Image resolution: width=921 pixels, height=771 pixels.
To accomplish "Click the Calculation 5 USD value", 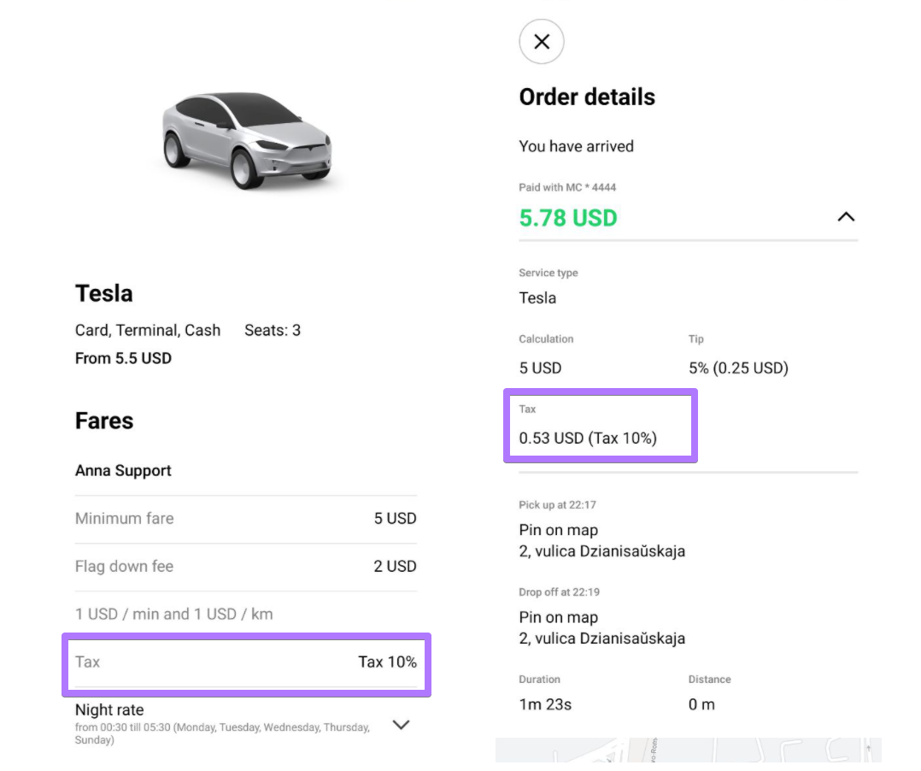I will [x=540, y=368].
